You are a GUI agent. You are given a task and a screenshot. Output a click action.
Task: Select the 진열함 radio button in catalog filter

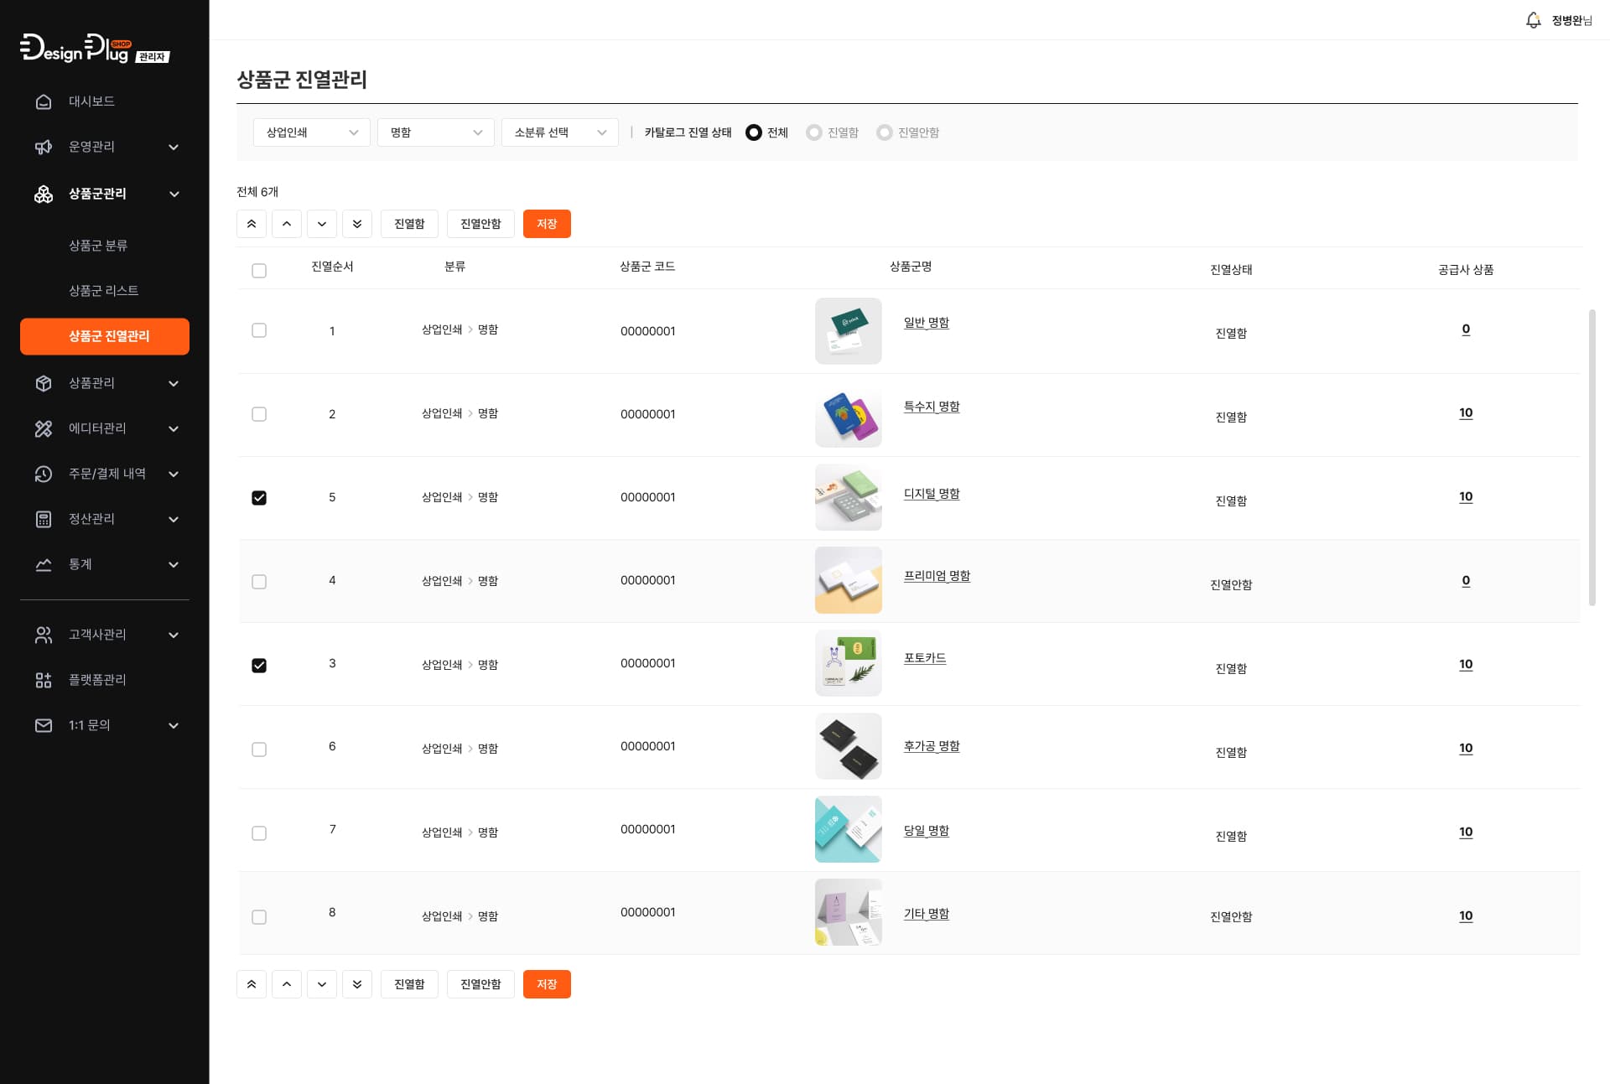coord(813,132)
